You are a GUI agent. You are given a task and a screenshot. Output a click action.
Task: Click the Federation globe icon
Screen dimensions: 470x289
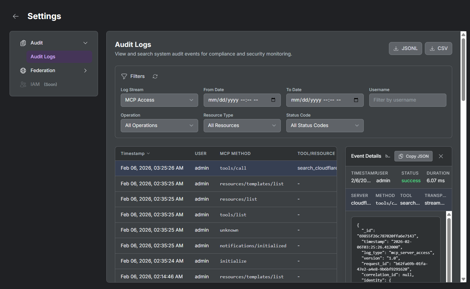[23, 70]
